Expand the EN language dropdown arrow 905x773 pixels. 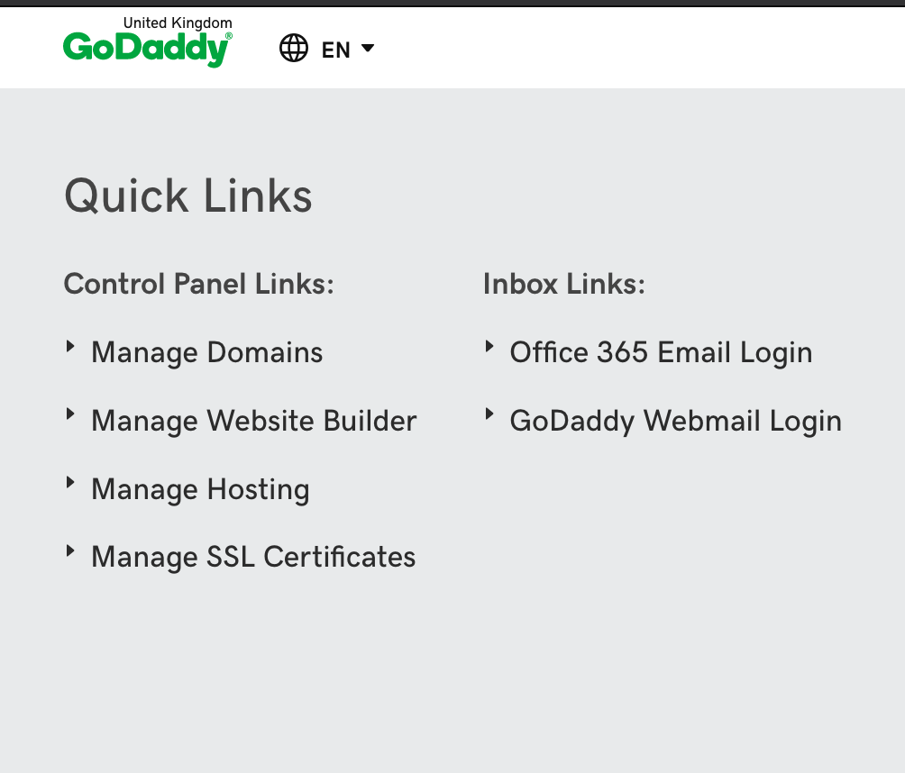[368, 48]
